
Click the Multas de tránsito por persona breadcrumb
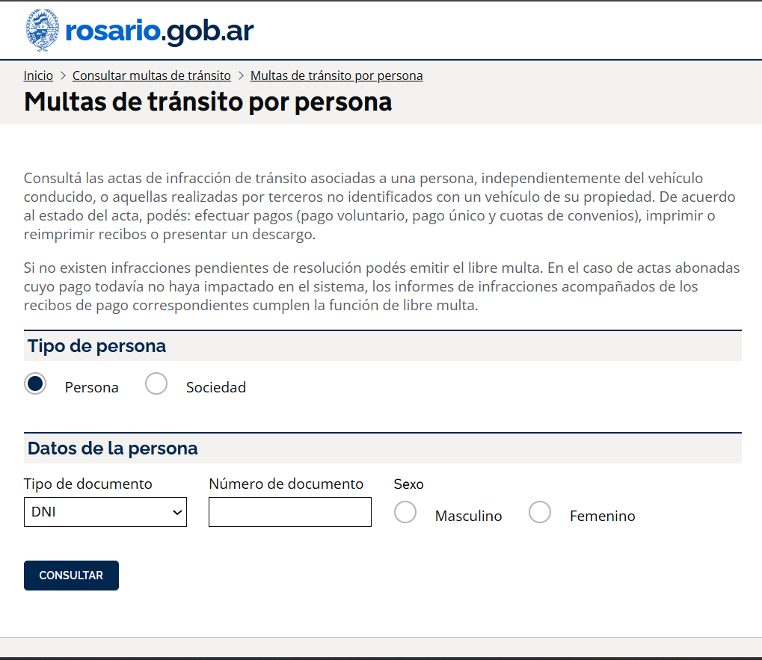tap(337, 75)
